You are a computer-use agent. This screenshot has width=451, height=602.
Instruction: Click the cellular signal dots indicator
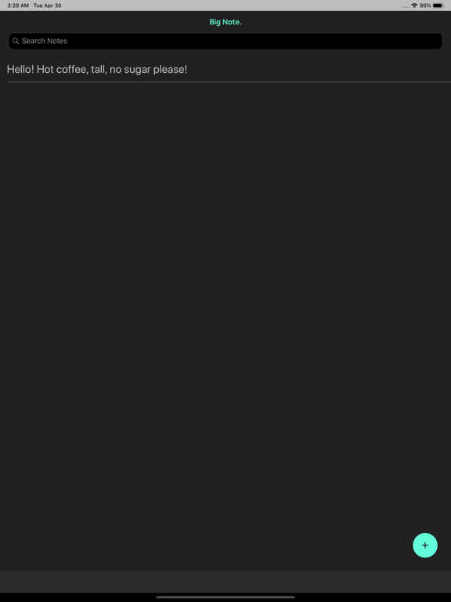pos(405,7)
